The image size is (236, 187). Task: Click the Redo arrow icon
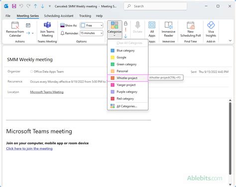pyautogui.click(x=28, y=6)
